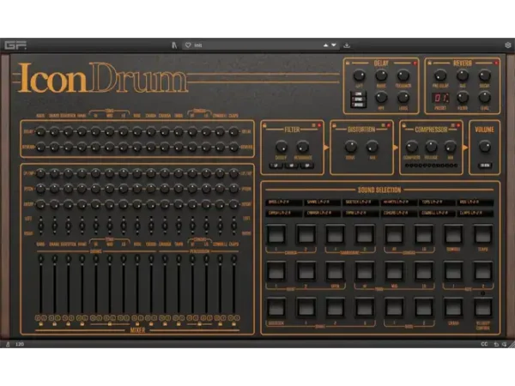Click the lock icon under the Bass fader
Screen dimensions: 515x386
coord(40,324)
